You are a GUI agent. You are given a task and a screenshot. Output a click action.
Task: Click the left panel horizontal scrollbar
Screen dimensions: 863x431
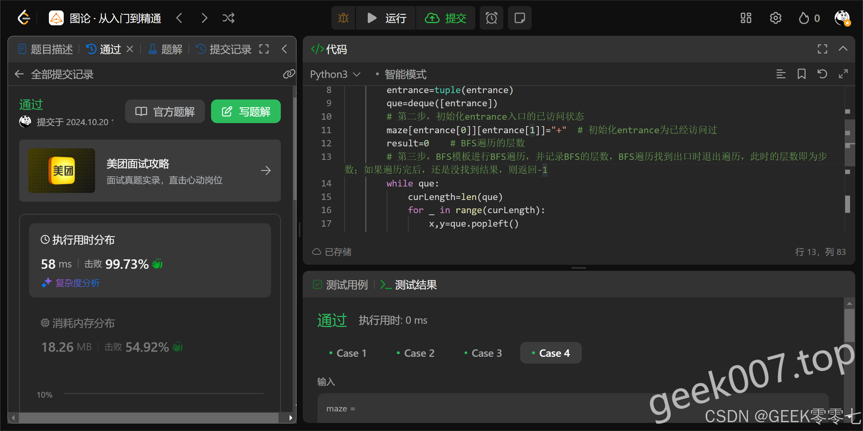point(148,418)
